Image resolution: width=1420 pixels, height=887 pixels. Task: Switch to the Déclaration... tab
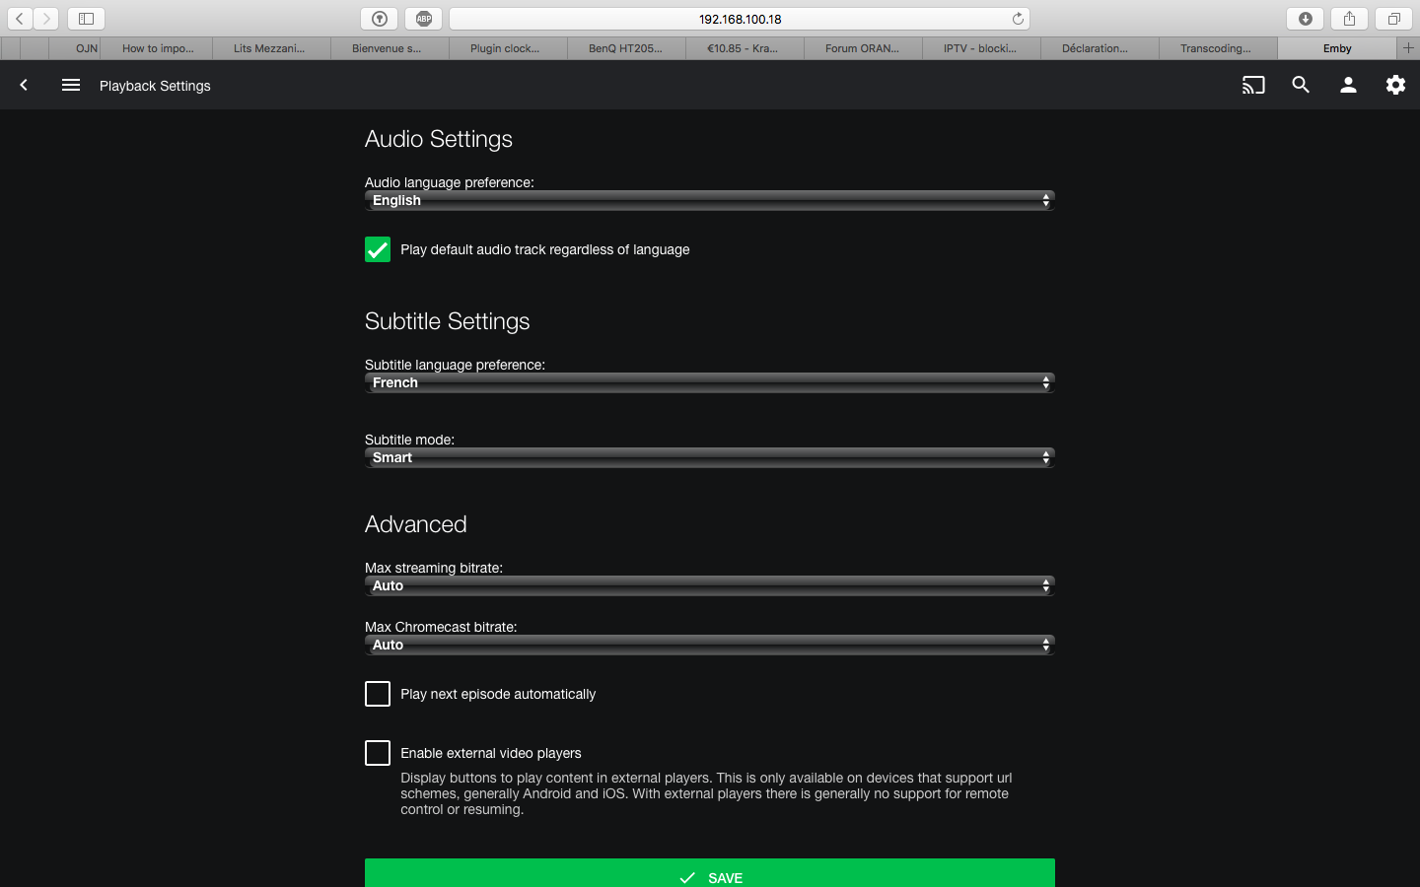tap(1100, 48)
